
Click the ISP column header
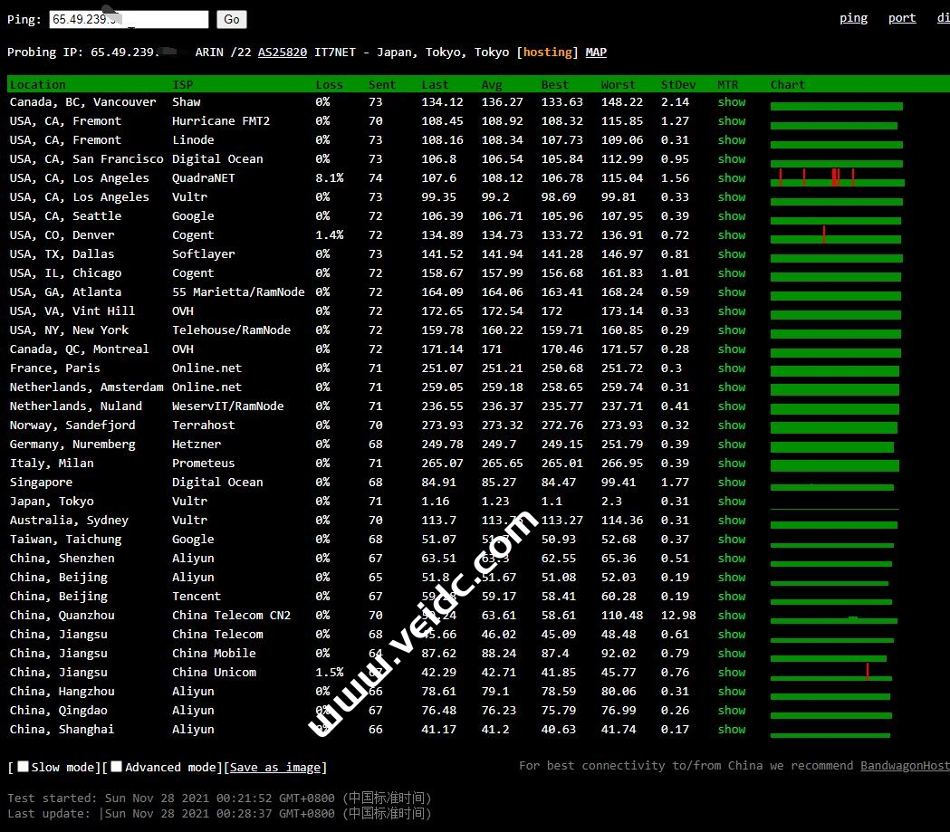coord(182,85)
